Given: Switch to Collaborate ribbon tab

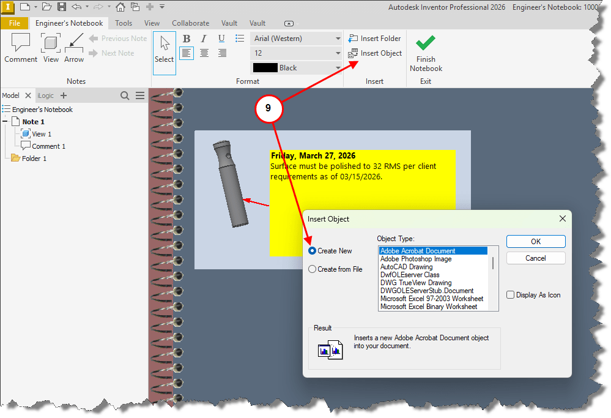Looking at the screenshot, I should 191,23.
